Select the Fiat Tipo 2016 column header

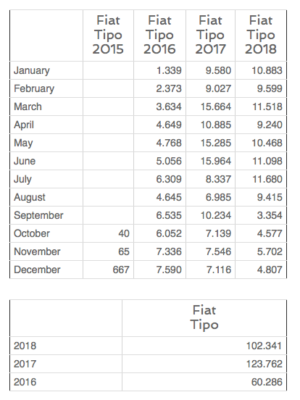click(159, 35)
